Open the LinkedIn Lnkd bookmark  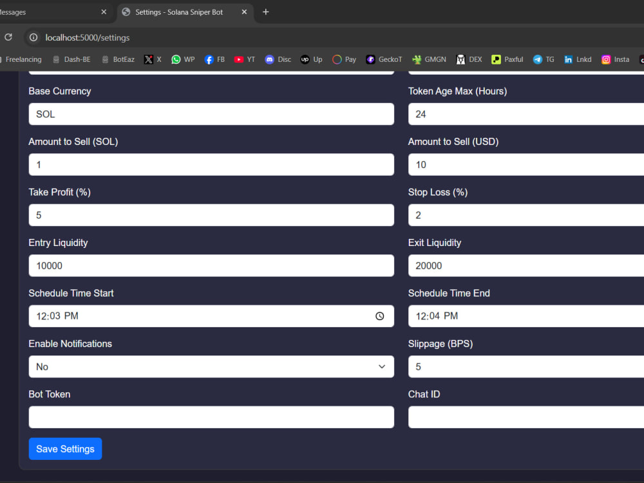(578, 59)
